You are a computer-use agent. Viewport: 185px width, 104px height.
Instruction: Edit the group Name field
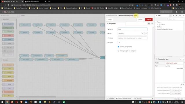[132, 29]
